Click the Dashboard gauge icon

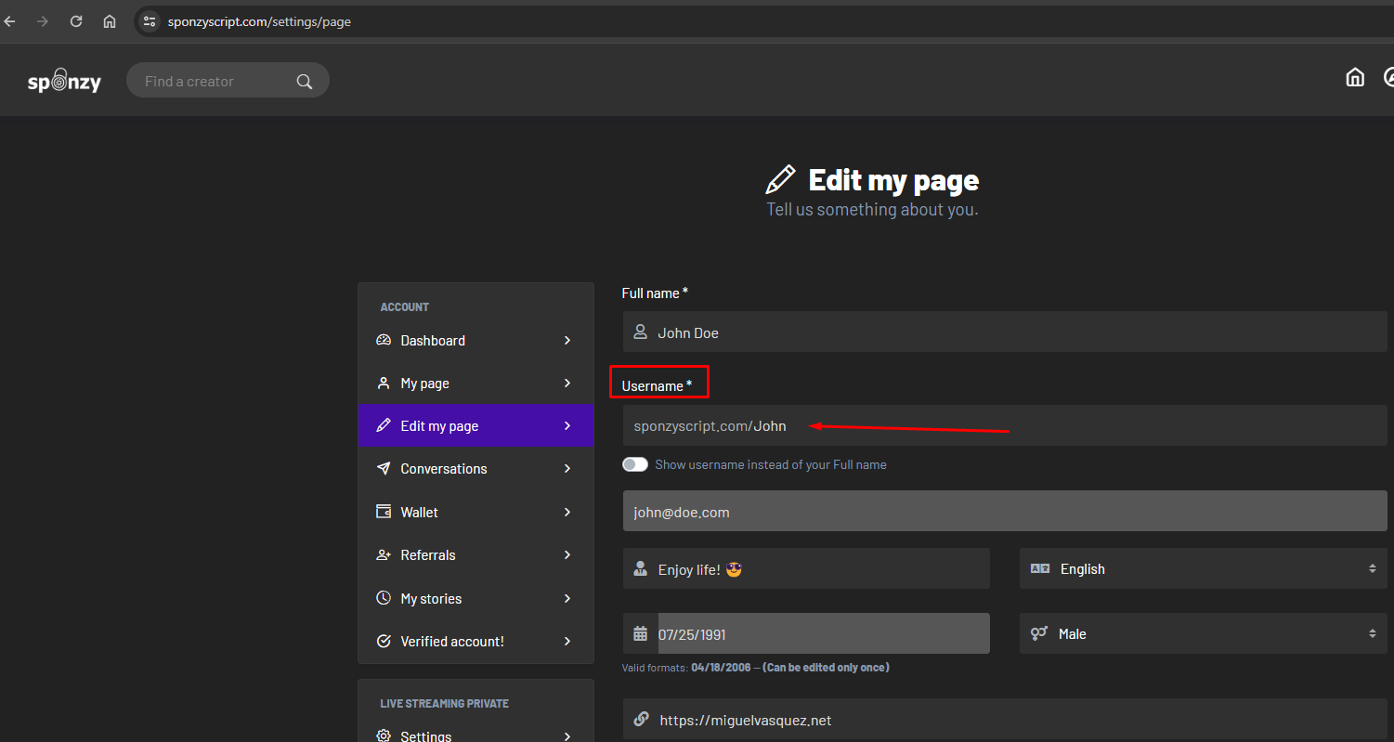tap(384, 340)
